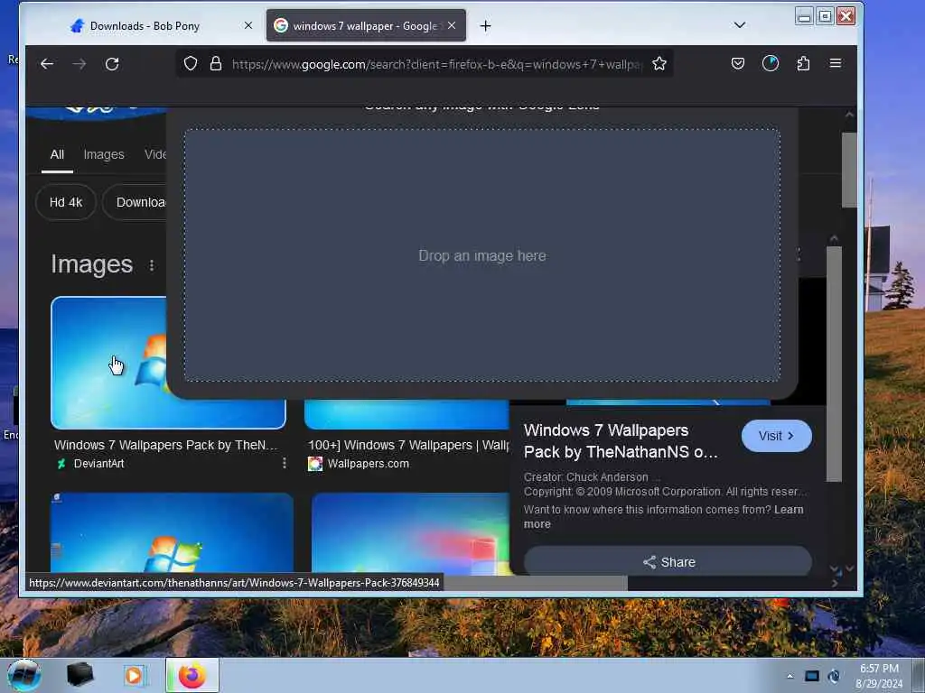The width and height of the screenshot is (925, 693).
Task: Open the Firefox hamburger menu
Action: tap(836, 63)
